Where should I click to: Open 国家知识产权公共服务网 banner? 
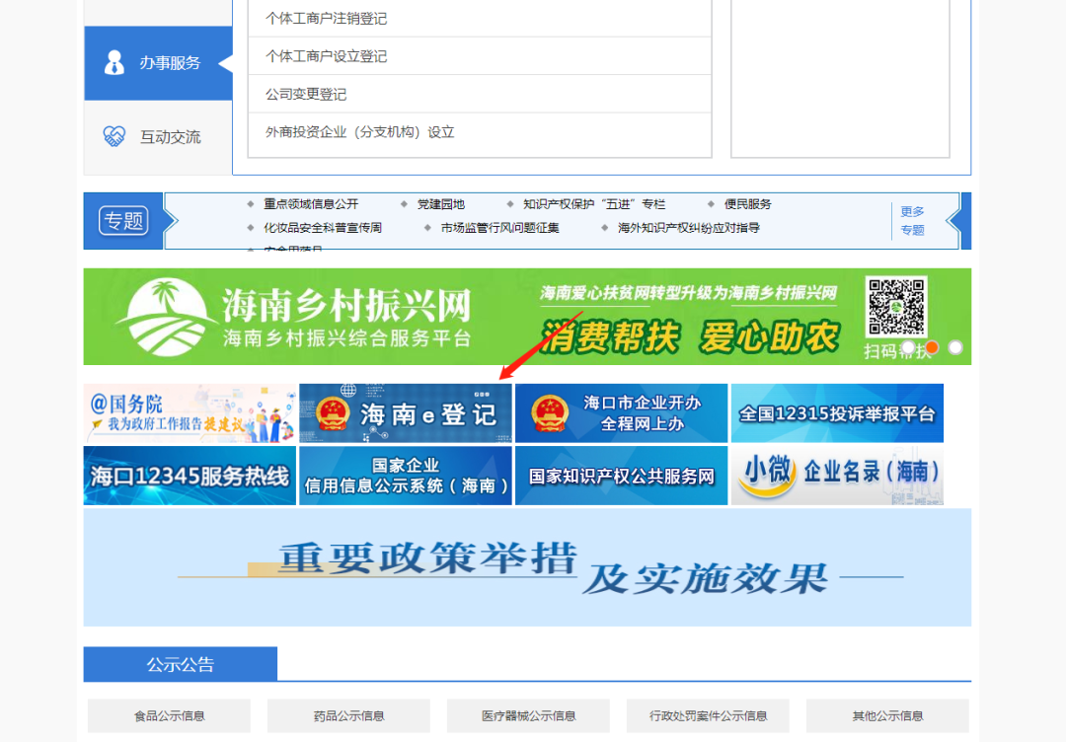[622, 476]
